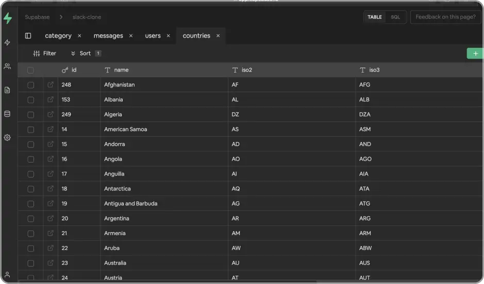Image resolution: width=484 pixels, height=284 pixels.
Task: Expand the American Samoa row
Action: pyautogui.click(x=51, y=129)
